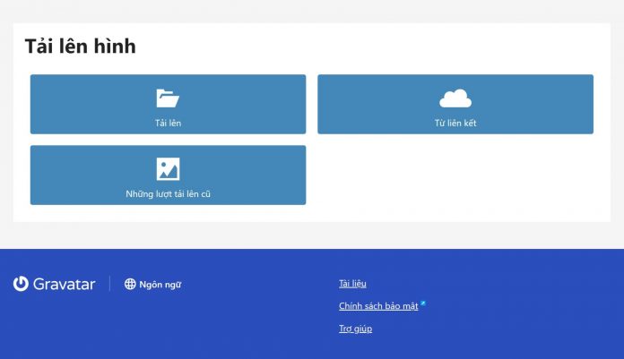This screenshot has width=624, height=359.
Task: Click the left edge of the old uploads tile
Action: (34, 175)
